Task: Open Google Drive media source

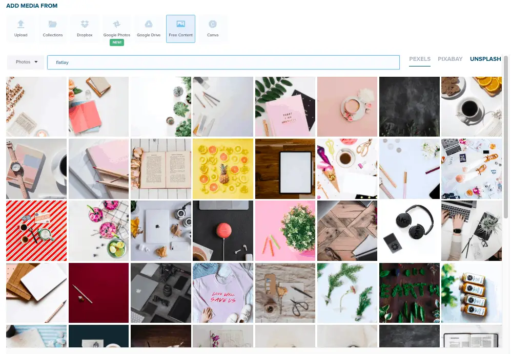Action: coord(149,29)
